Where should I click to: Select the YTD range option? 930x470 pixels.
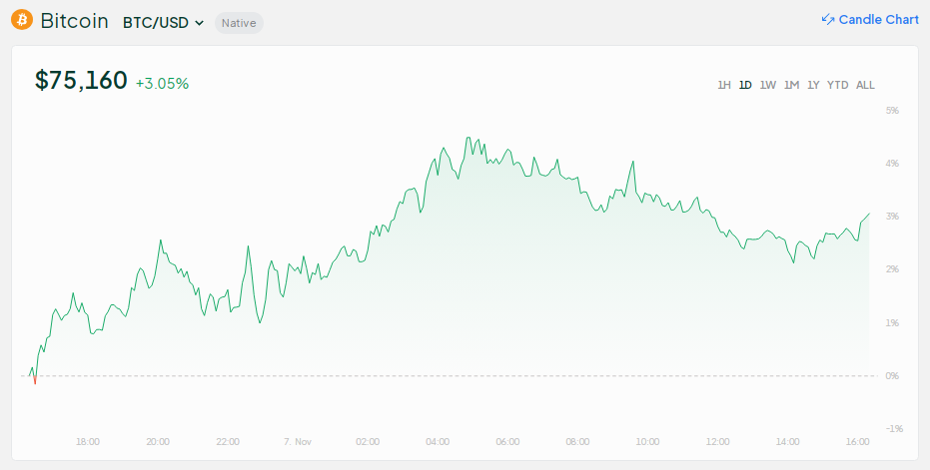coord(838,85)
